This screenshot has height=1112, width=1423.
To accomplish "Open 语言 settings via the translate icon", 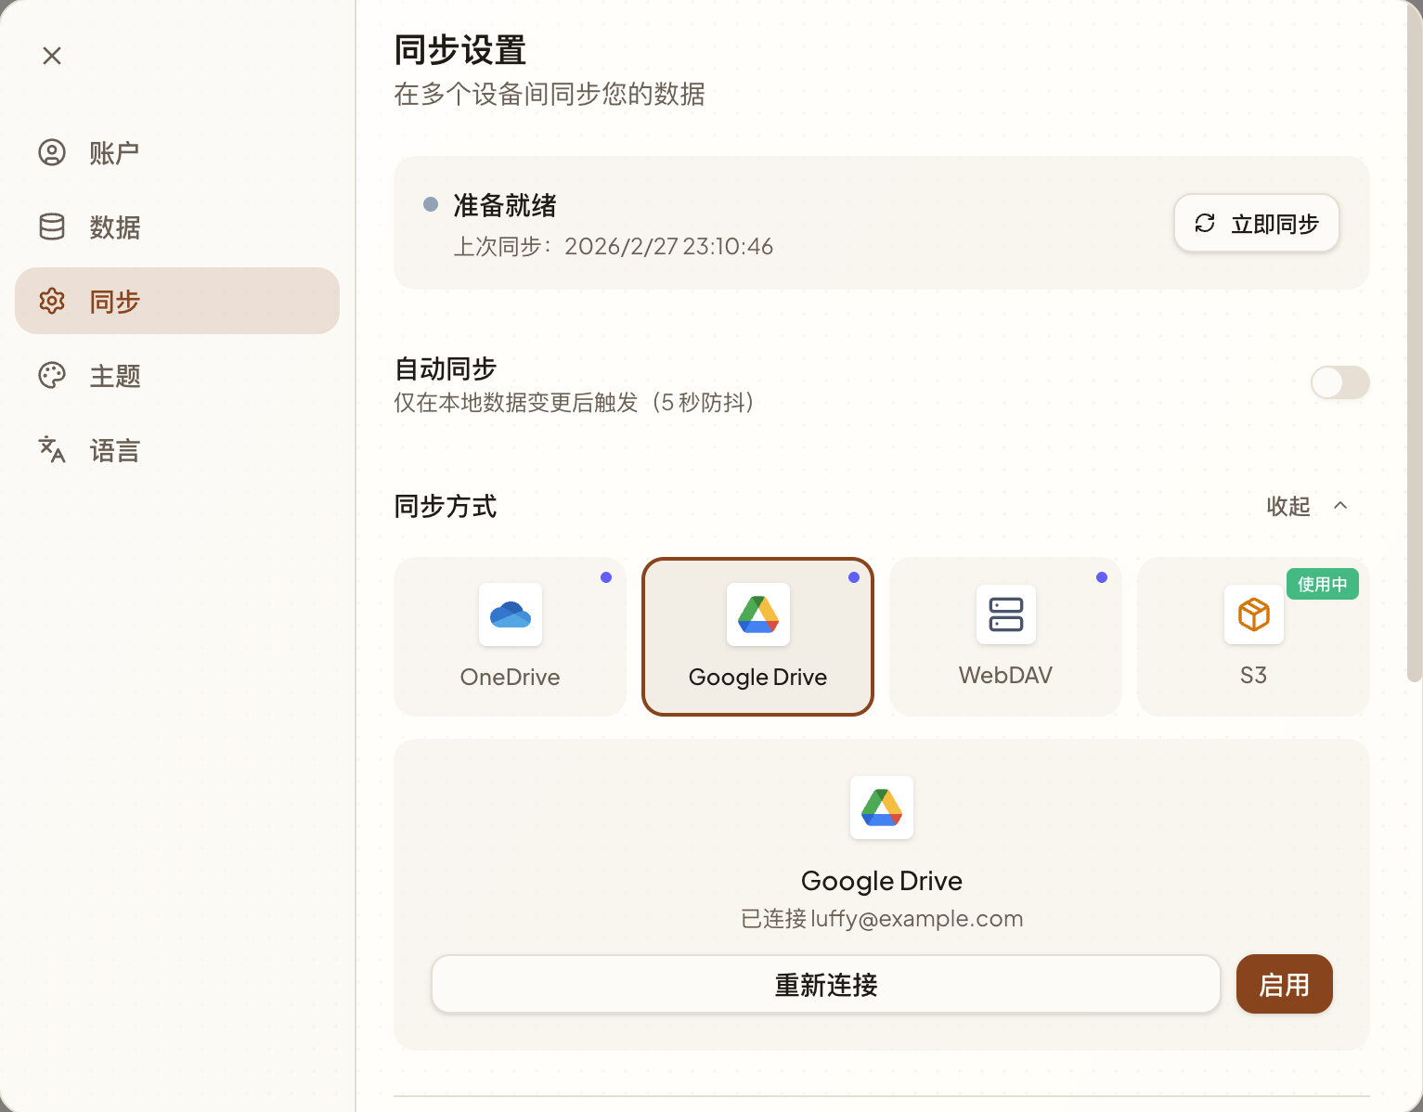I will click(52, 449).
